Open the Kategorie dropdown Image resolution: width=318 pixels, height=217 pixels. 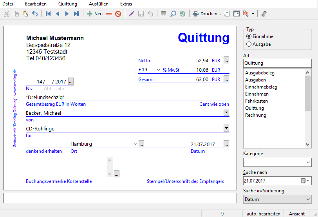(308, 163)
